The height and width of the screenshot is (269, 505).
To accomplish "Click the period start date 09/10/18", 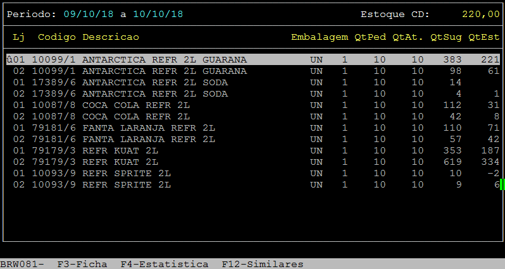I will [x=88, y=14].
